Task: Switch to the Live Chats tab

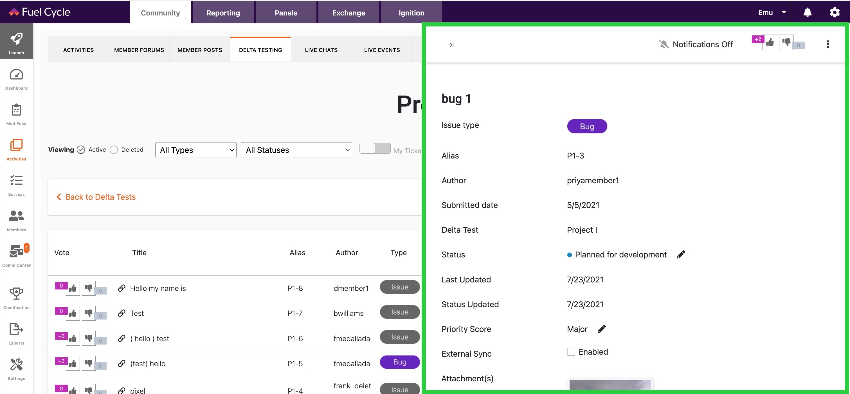Action: tap(321, 50)
